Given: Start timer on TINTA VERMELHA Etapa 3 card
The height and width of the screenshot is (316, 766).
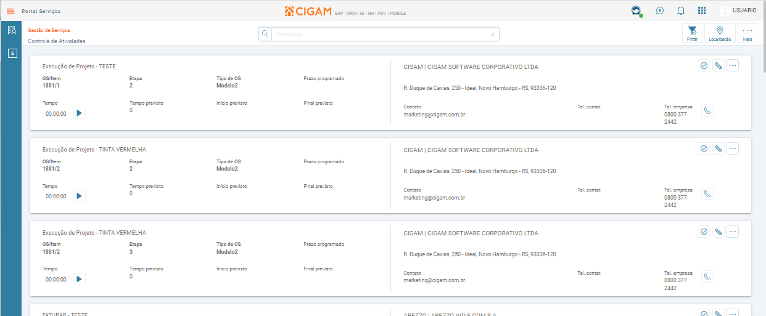Looking at the screenshot, I should [80, 279].
